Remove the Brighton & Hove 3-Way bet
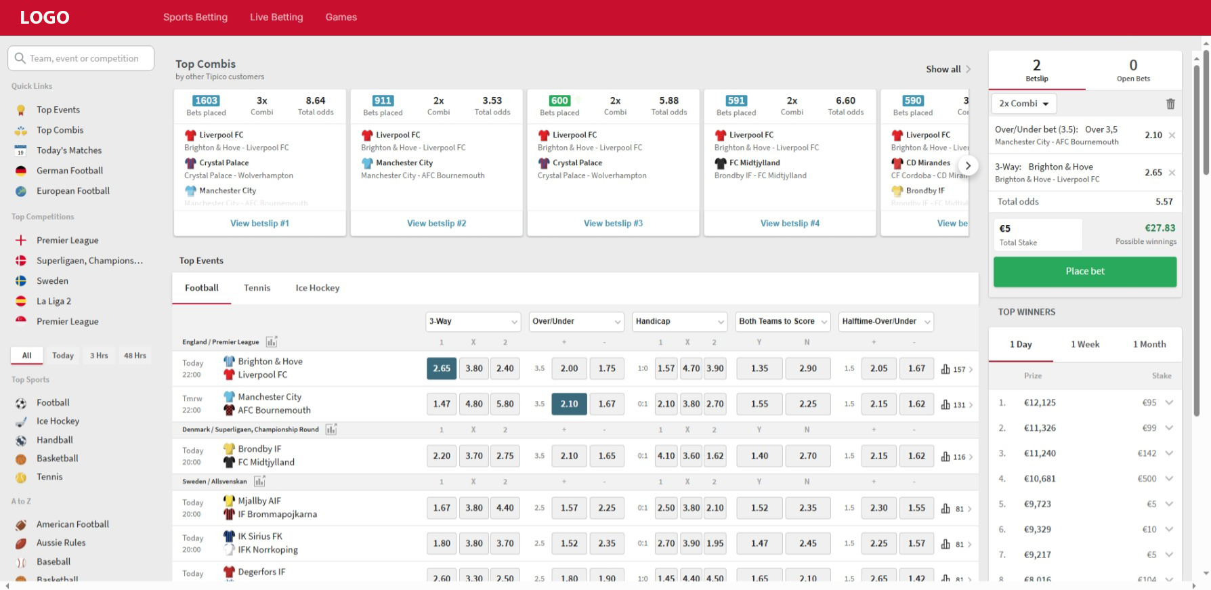Viewport: 1211px width, 590px height. (x=1172, y=173)
